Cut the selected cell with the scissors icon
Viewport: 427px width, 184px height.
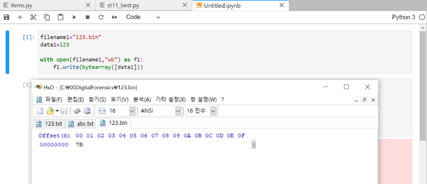coord(33,17)
